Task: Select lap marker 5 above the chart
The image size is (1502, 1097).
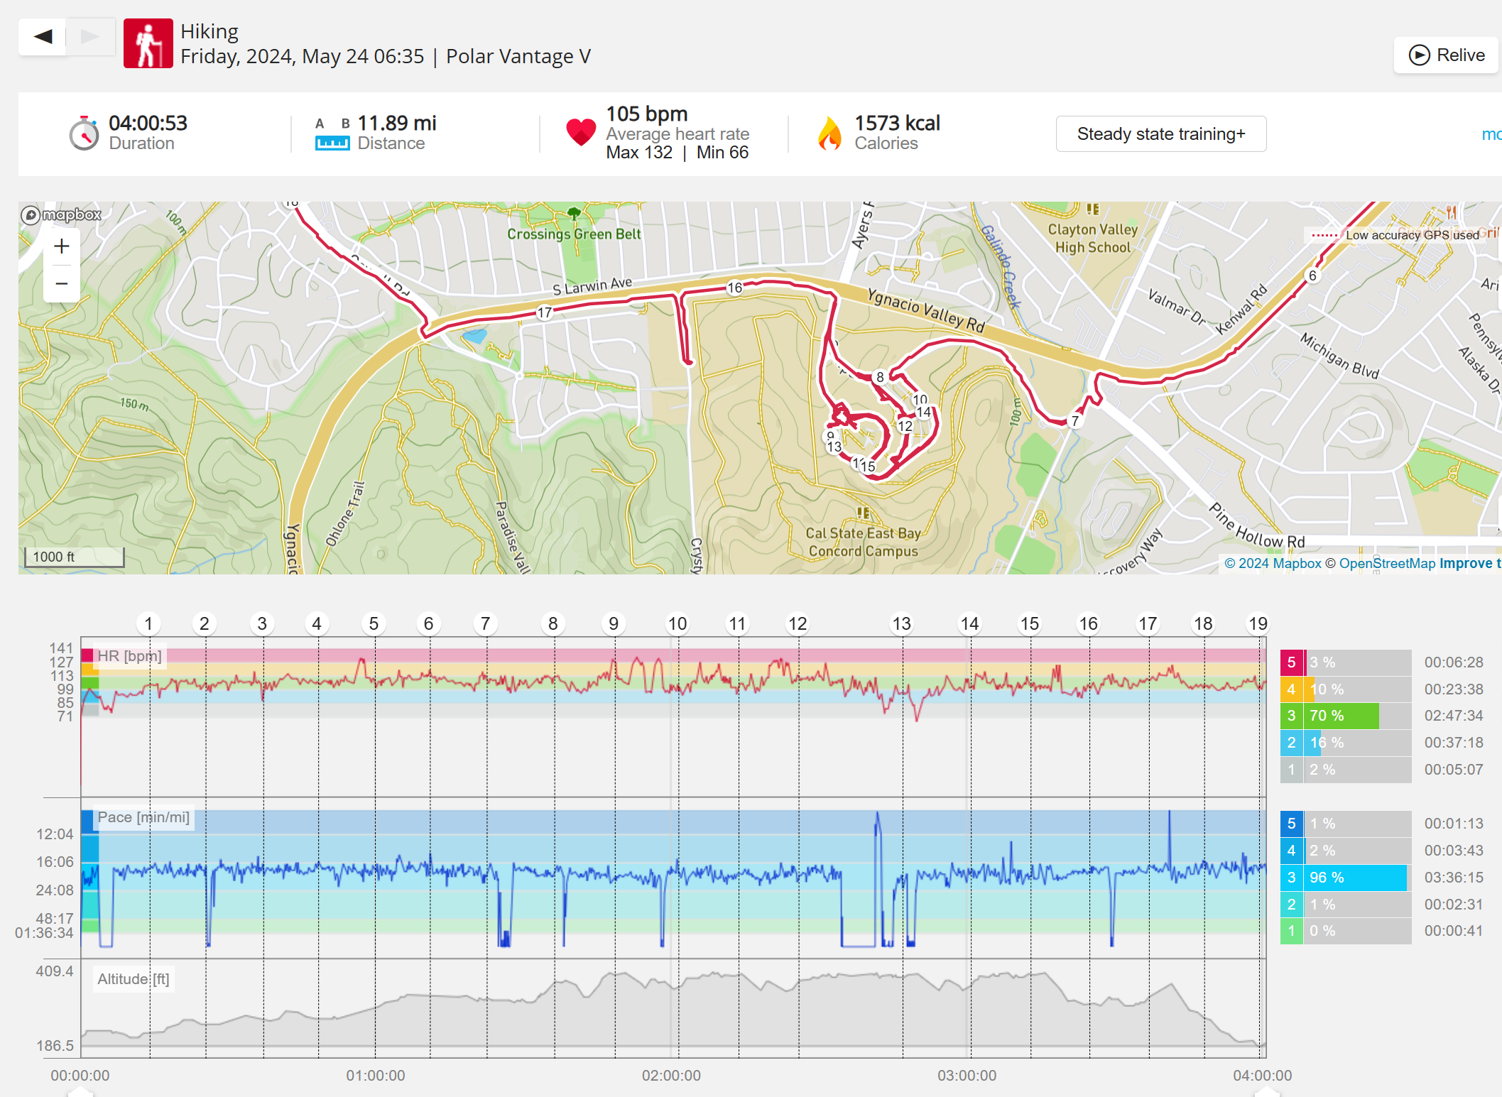Action: [x=374, y=624]
